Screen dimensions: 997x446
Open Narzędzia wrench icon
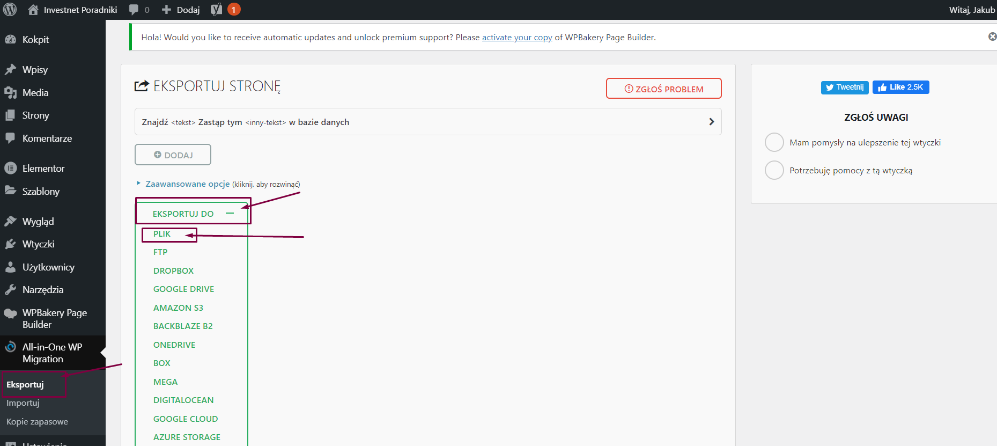point(11,290)
